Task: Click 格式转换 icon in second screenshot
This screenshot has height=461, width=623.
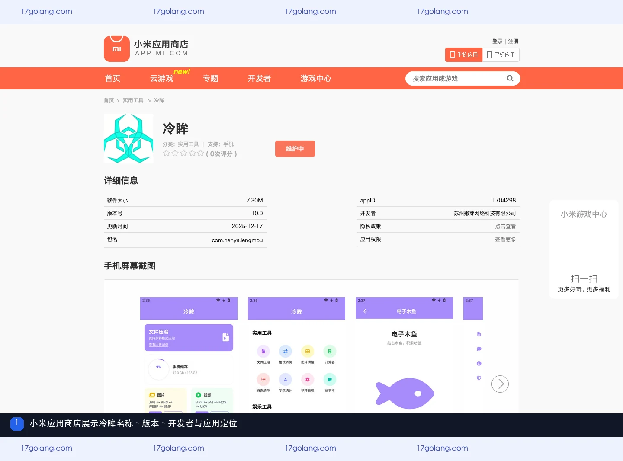Action: pos(285,351)
